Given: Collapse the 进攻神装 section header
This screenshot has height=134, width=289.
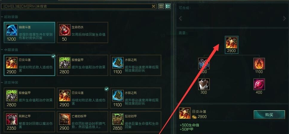Looking at the screenshot, I should pyautogui.click(x=11, y=82).
